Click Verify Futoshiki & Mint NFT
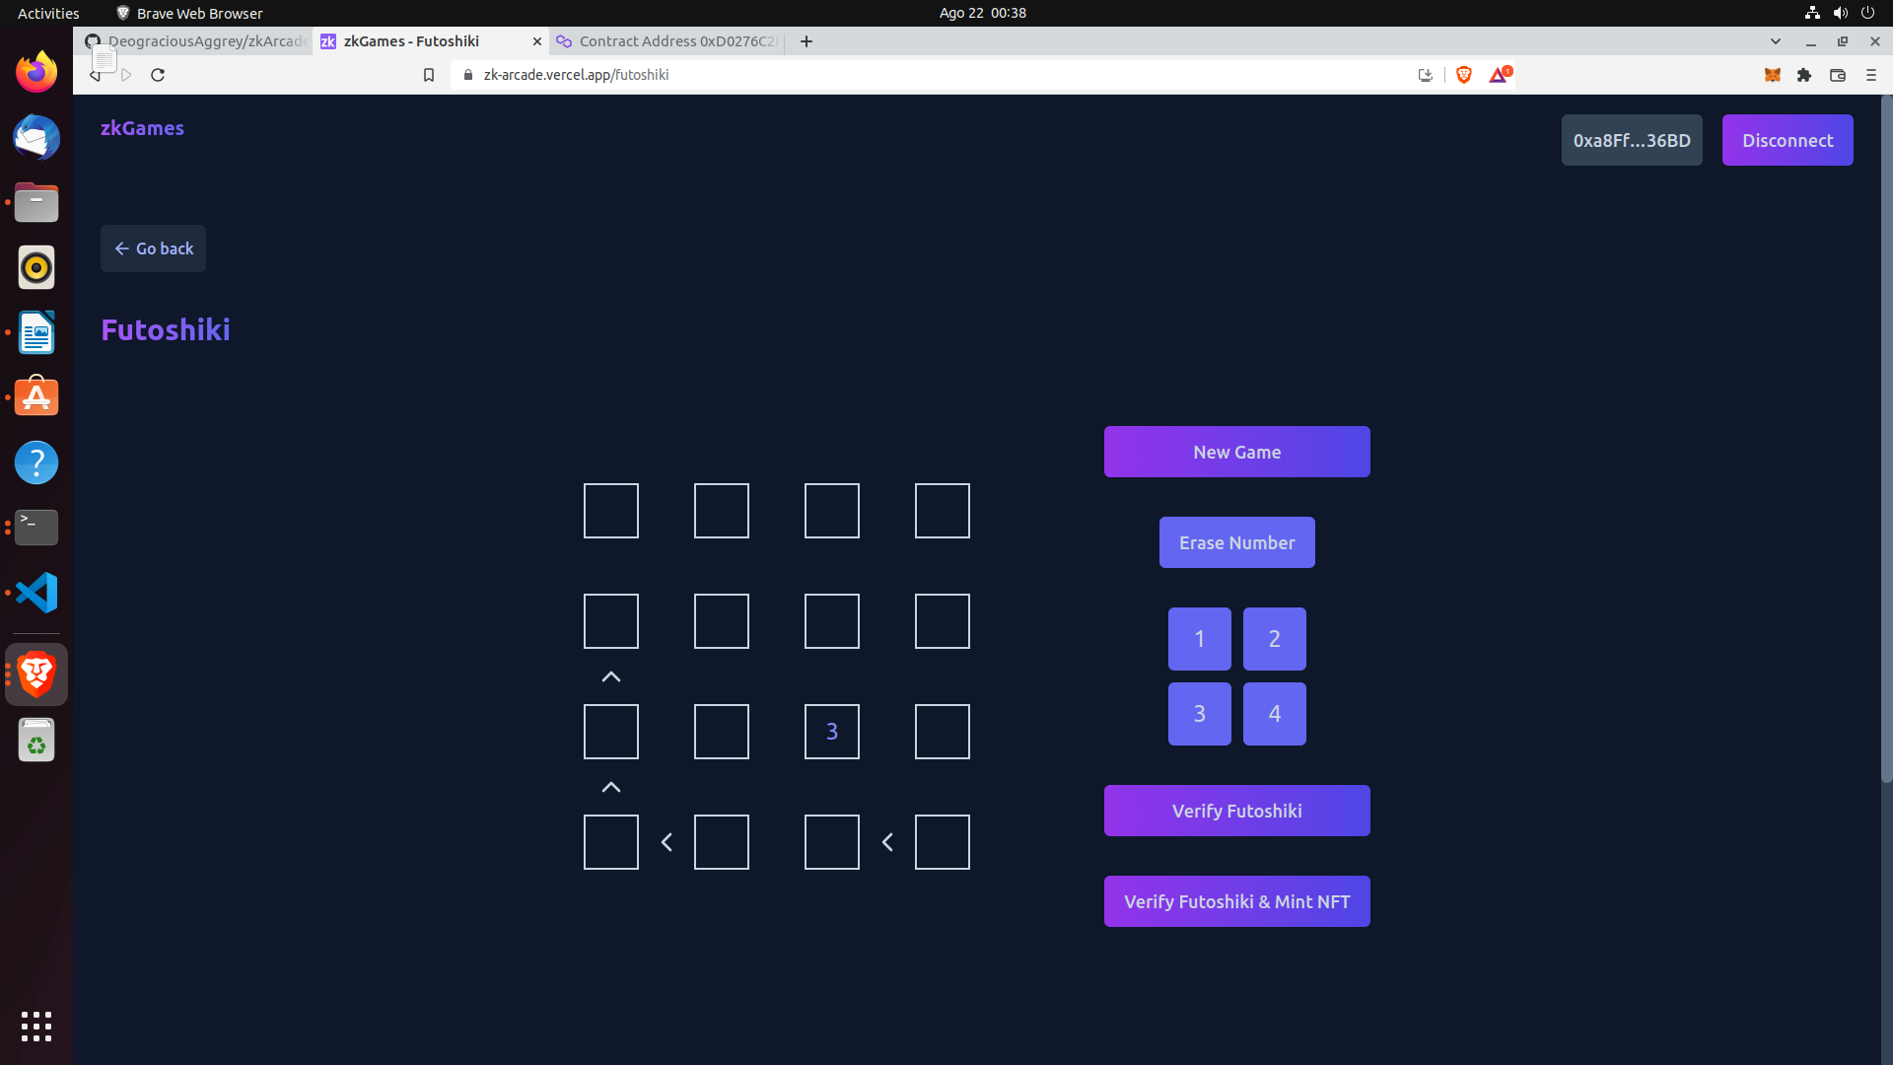Screen dimensions: 1893x1065 coord(1236,900)
